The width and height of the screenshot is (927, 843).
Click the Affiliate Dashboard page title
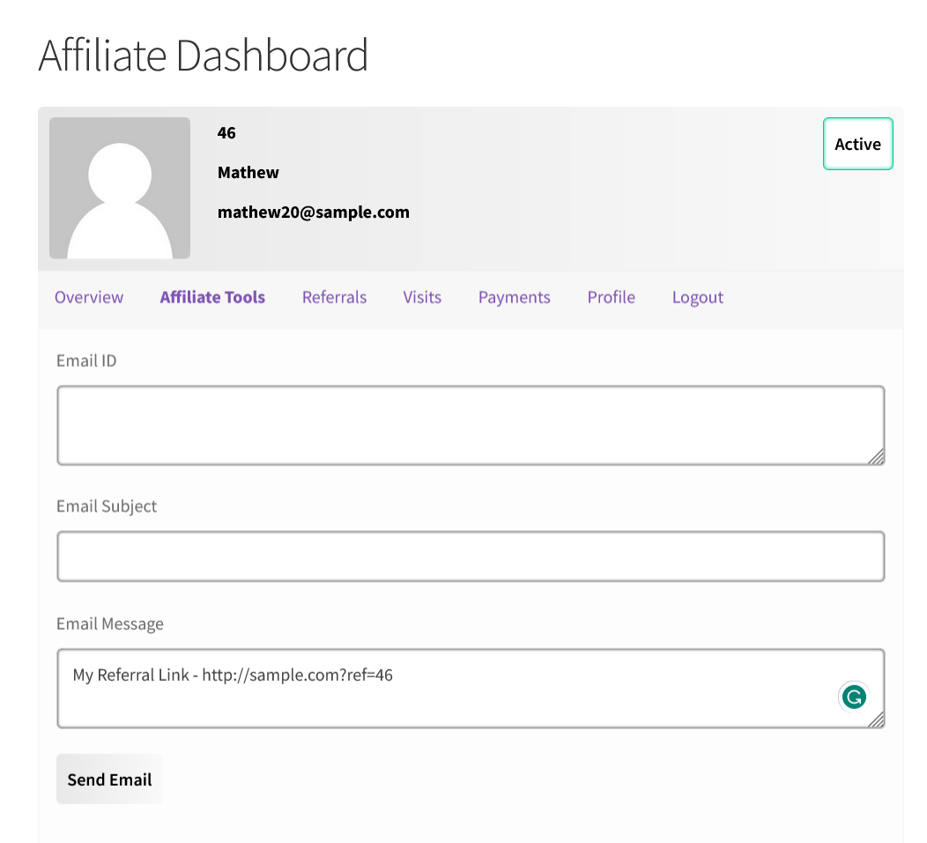point(203,55)
